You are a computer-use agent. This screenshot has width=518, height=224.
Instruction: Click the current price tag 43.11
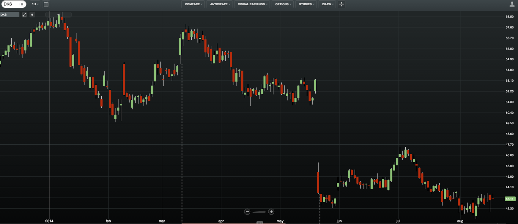click(x=510, y=199)
